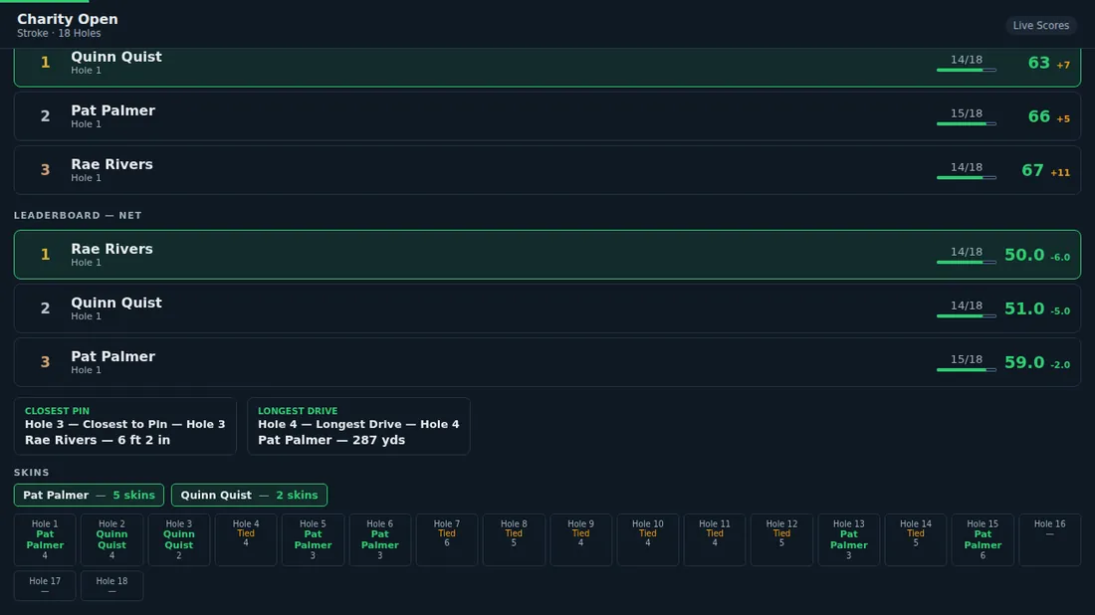Click the Live Scores button
Viewport: 1095px width, 615px height.
point(1040,25)
